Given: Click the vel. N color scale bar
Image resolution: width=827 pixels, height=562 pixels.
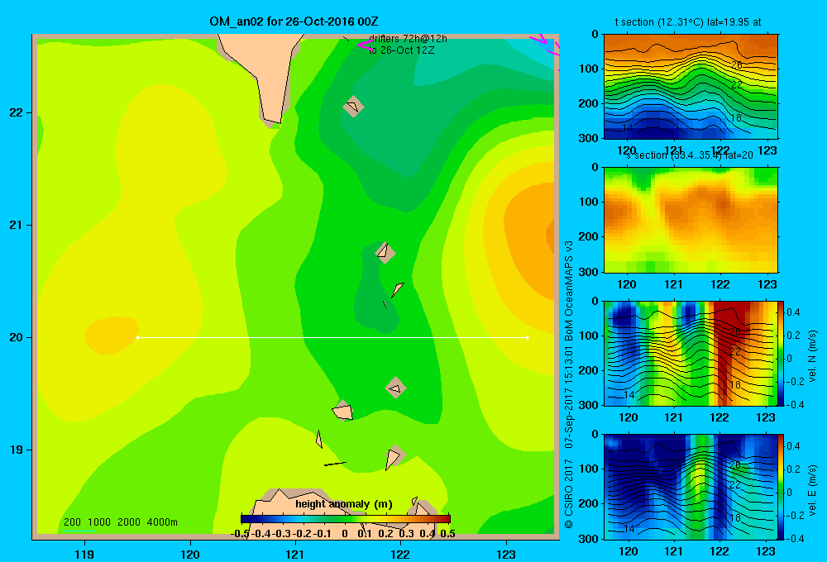Looking at the screenshot, I should [x=781, y=353].
